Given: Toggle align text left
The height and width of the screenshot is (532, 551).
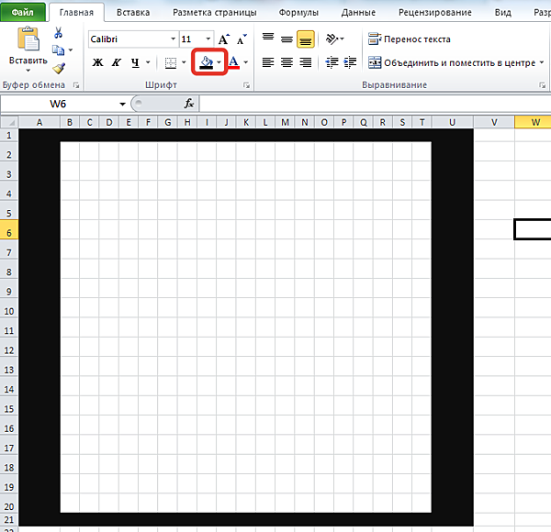Looking at the screenshot, I should 268,62.
